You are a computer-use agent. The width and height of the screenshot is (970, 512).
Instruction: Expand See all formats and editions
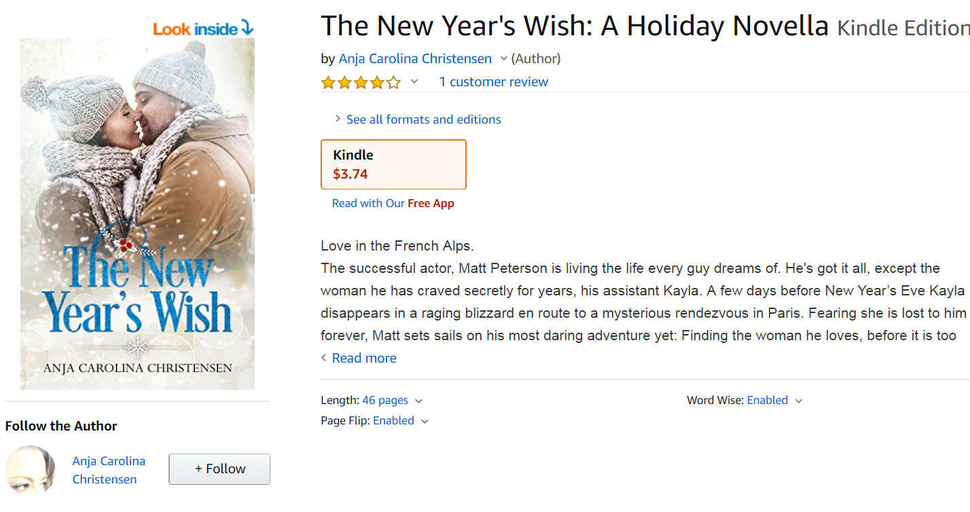click(x=423, y=120)
